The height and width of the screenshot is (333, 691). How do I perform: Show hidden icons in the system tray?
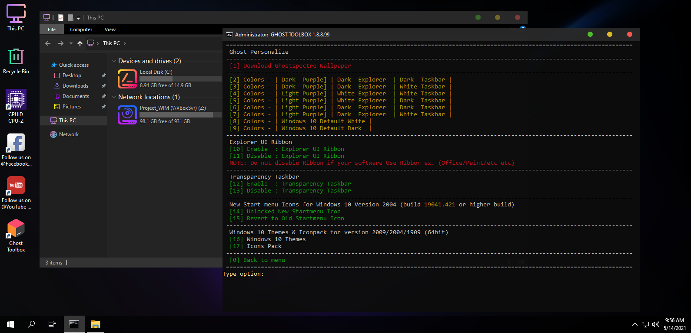[635, 324]
